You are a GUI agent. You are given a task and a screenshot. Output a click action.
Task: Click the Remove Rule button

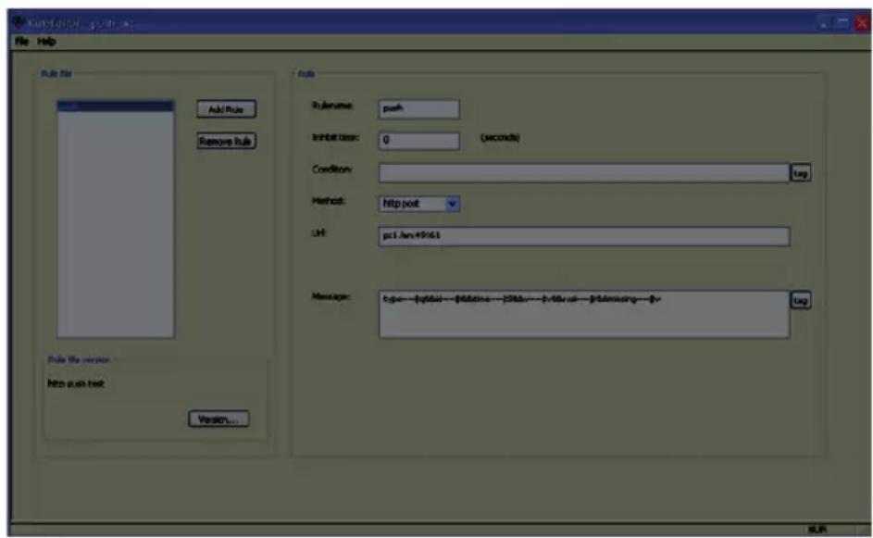pyautogui.click(x=226, y=141)
